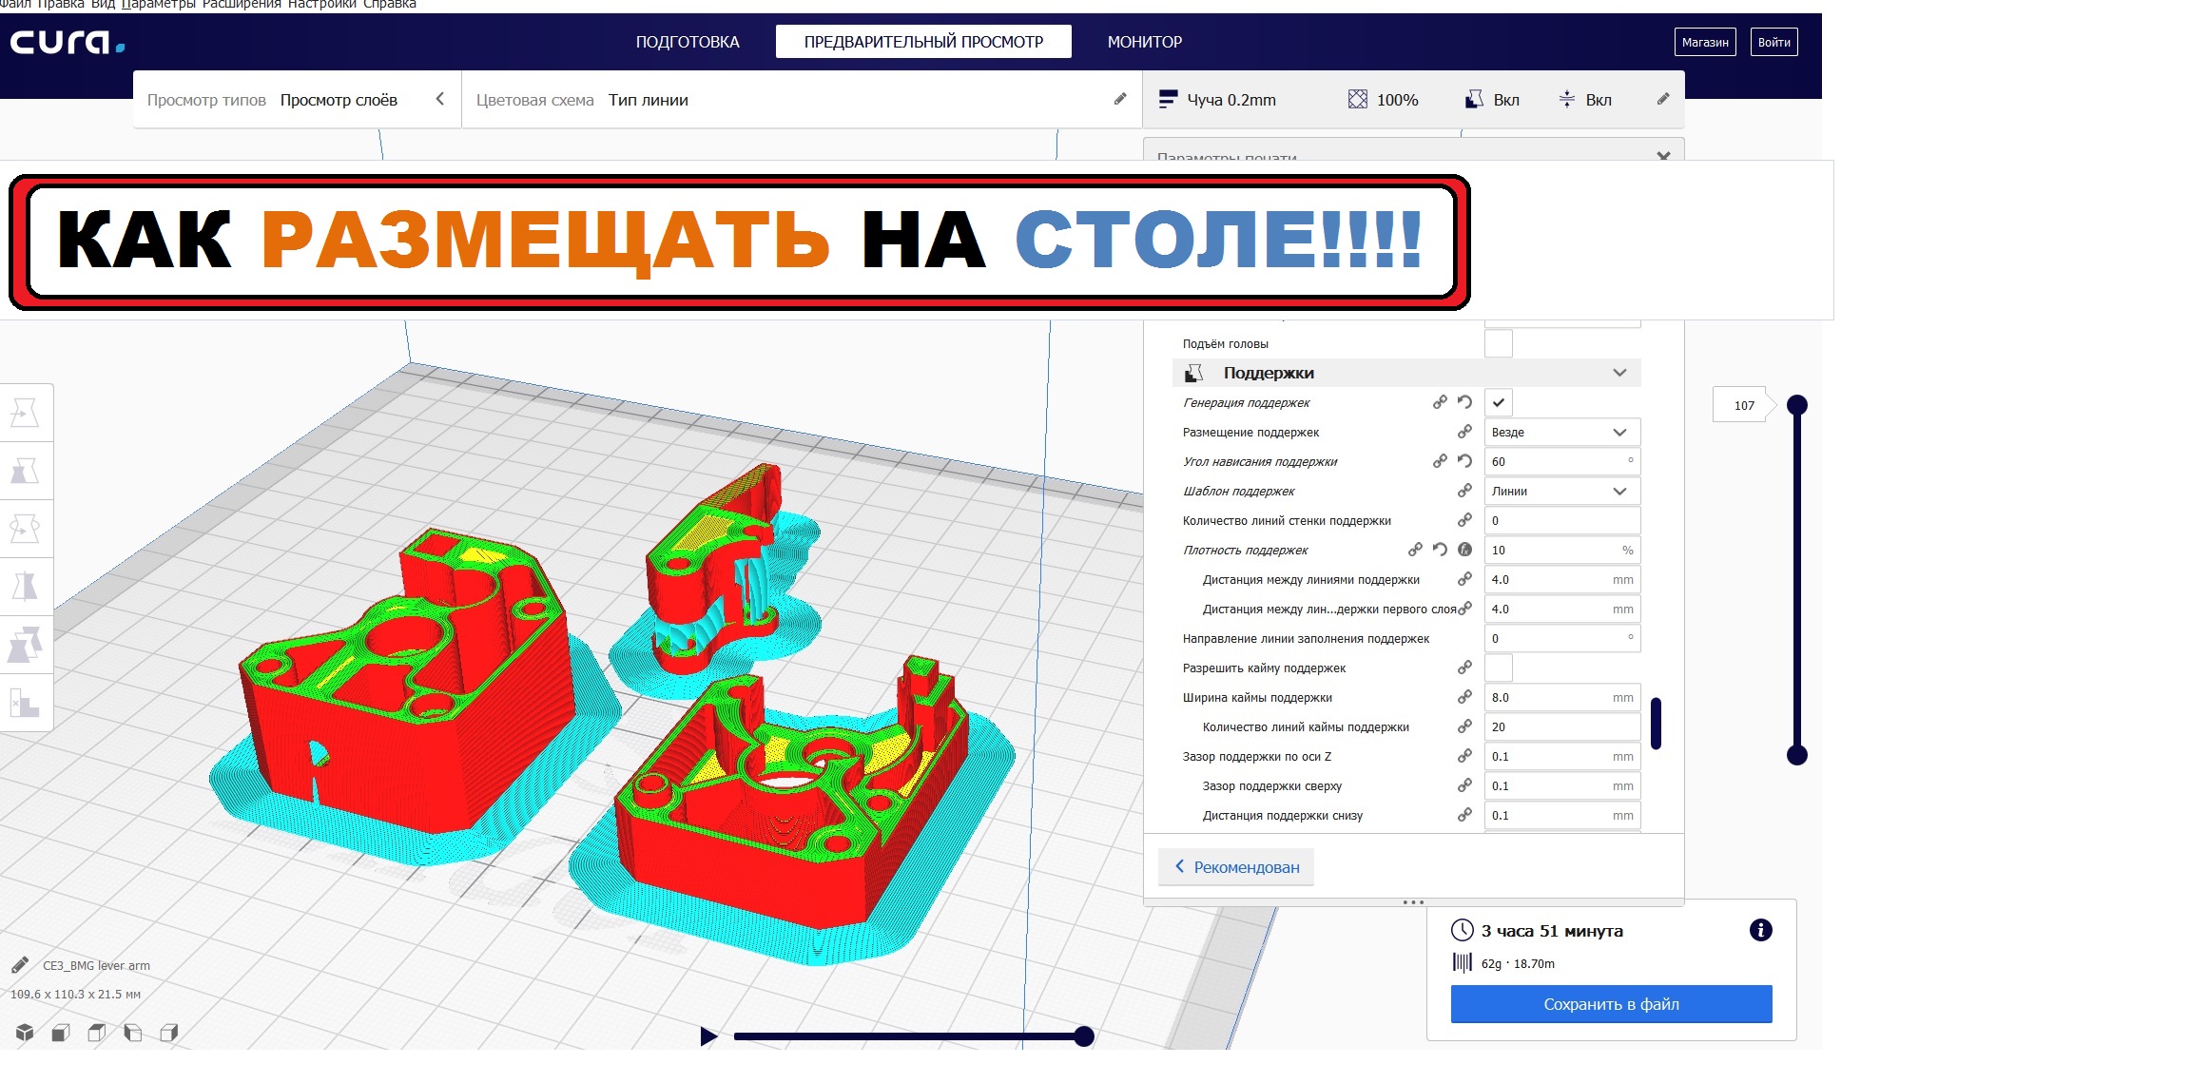The width and height of the screenshot is (2190, 1084).
Task: Select the Move tool in left toolbar
Action: 25,413
